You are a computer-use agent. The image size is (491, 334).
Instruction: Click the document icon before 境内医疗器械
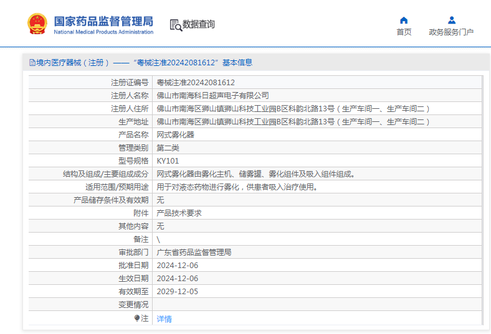click(x=32, y=62)
